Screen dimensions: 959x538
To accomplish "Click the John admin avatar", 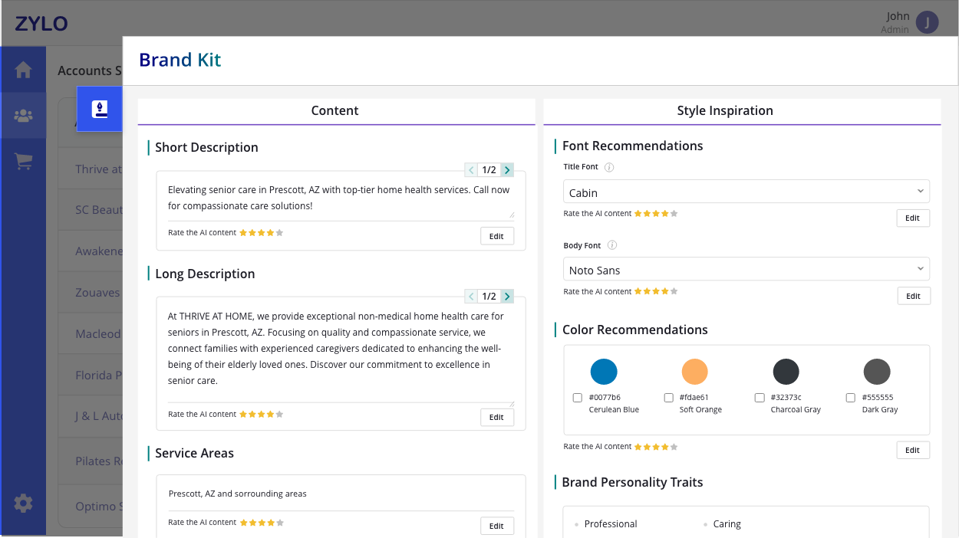I will click(x=928, y=22).
